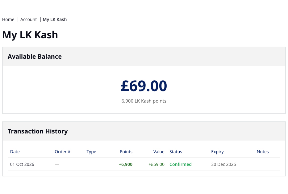Sort by the Points column header
288x194 pixels.
(x=126, y=152)
